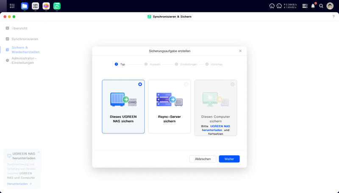Screen dimensions: 339x193
Task: Open the blue Files app icon
Action: coord(25,6)
